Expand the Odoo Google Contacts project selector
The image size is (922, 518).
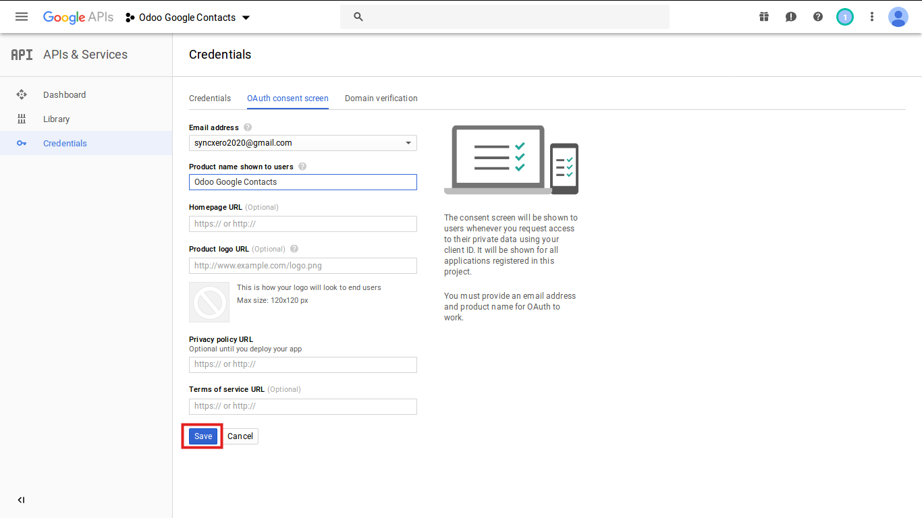click(188, 18)
